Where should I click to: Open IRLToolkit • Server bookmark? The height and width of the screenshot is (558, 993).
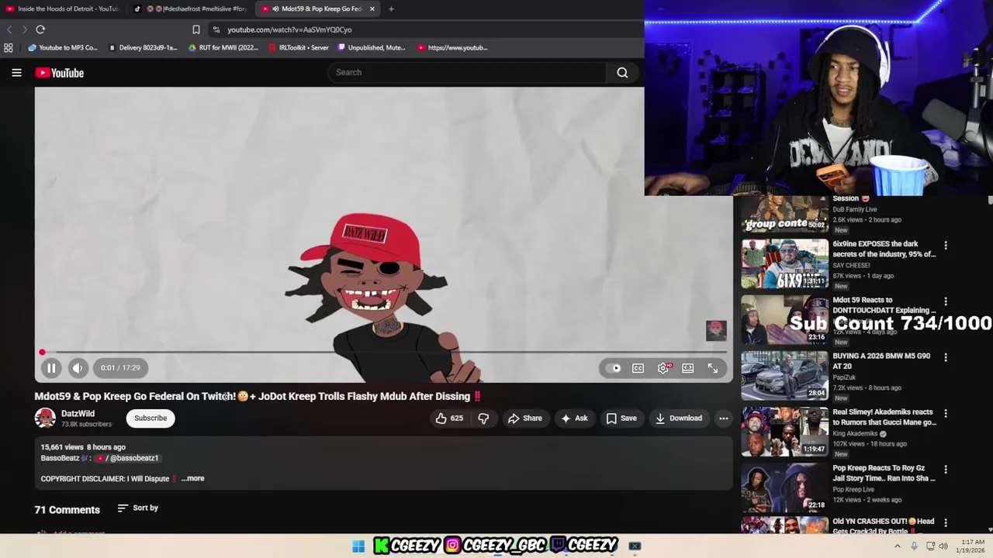click(x=299, y=47)
